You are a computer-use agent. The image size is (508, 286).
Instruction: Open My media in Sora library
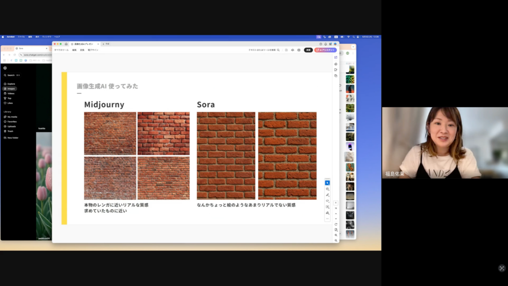pos(11,117)
